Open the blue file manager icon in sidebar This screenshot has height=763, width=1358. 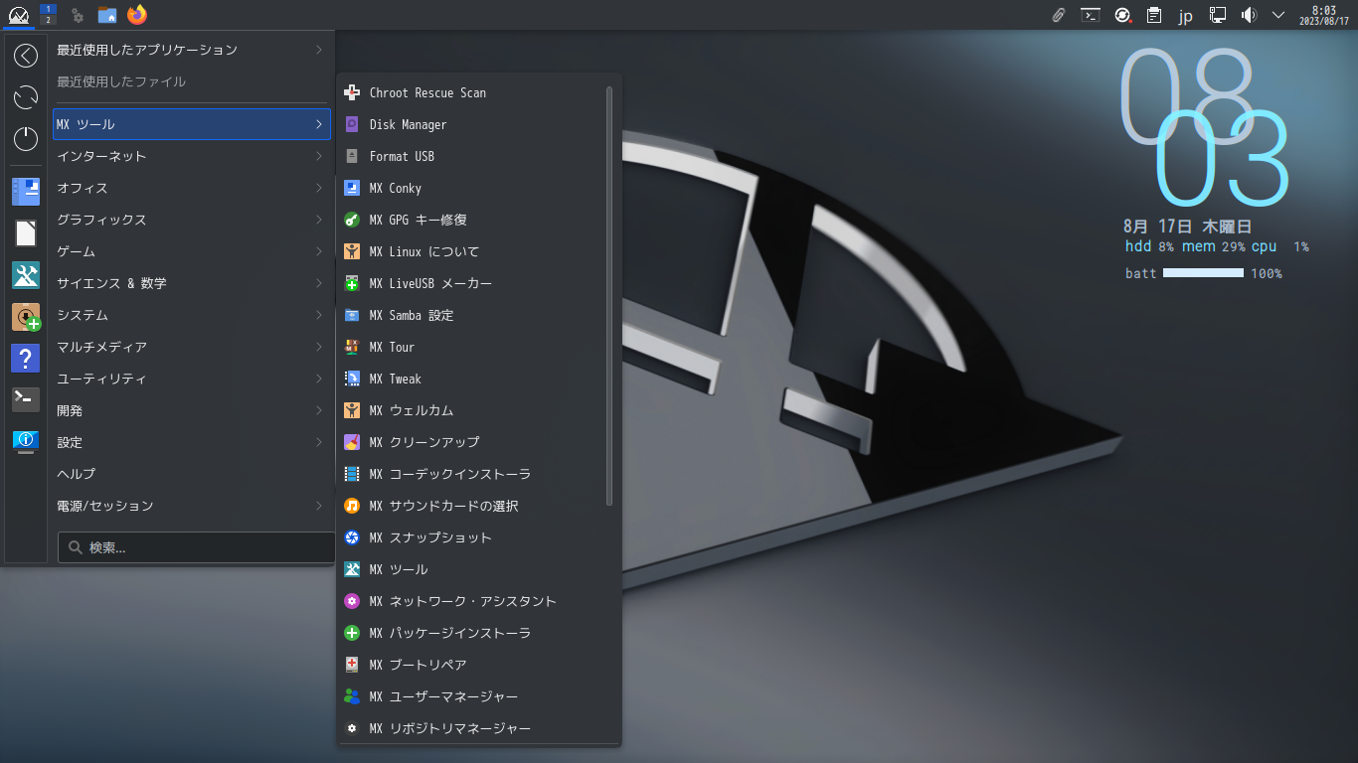tap(26, 192)
